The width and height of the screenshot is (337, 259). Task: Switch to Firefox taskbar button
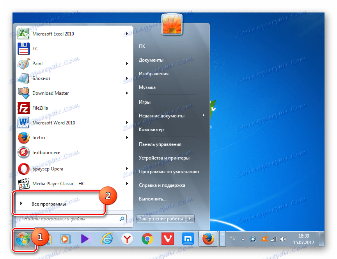pyautogui.click(x=208, y=239)
